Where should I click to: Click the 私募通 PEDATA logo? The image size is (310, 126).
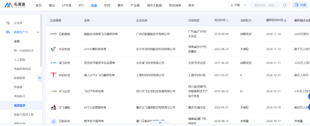click(x=14, y=5)
